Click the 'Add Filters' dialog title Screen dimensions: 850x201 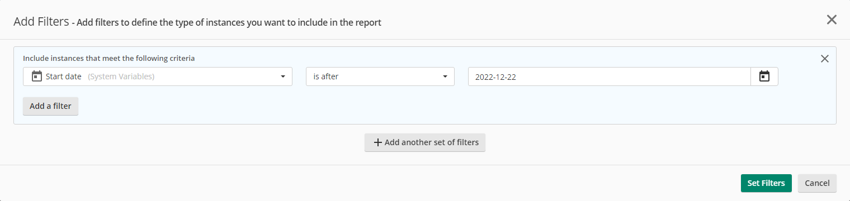[x=41, y=22]
